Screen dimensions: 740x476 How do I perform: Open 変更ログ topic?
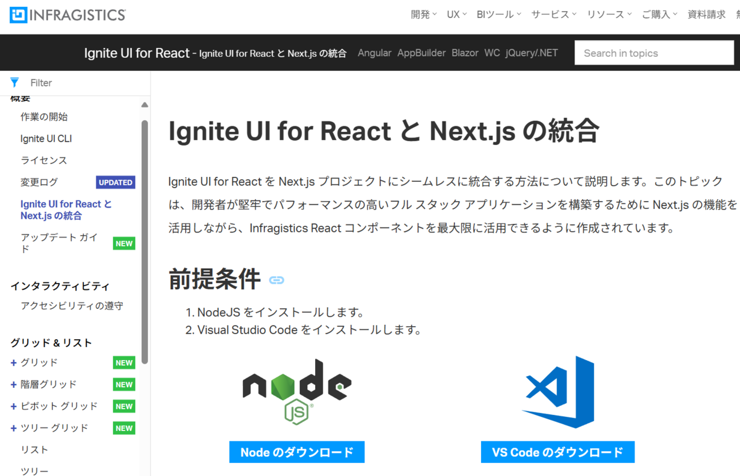(39, 183)
